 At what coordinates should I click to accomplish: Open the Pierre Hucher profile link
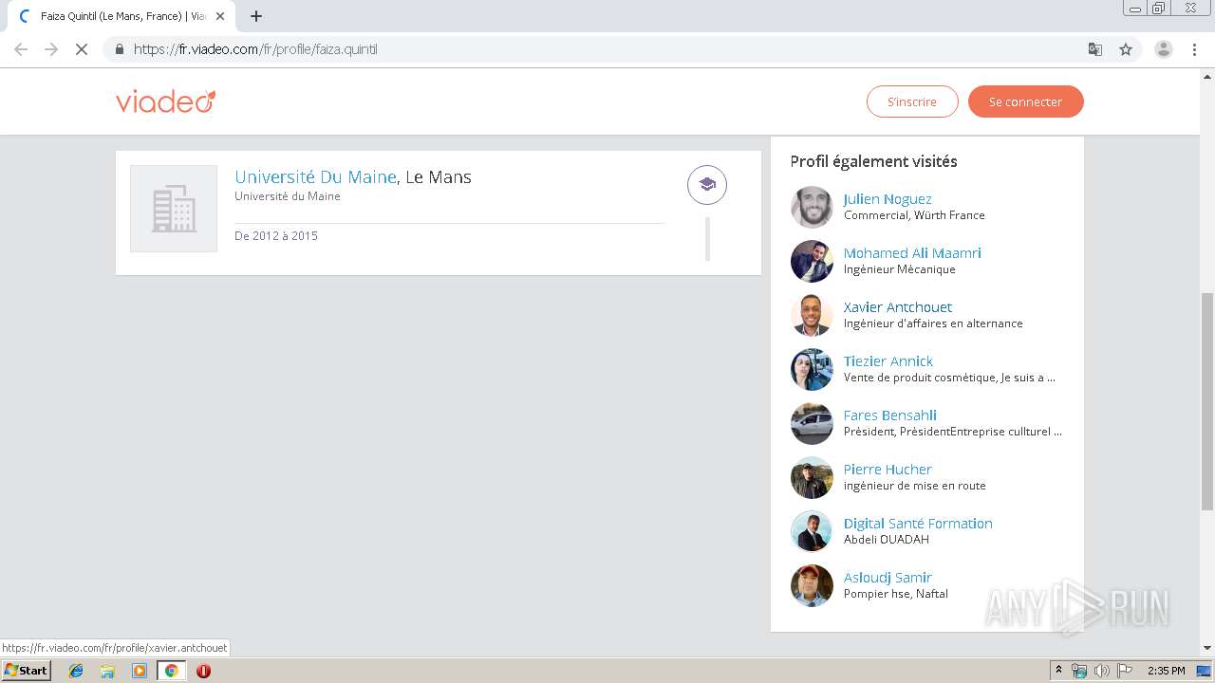pos(888,470)
